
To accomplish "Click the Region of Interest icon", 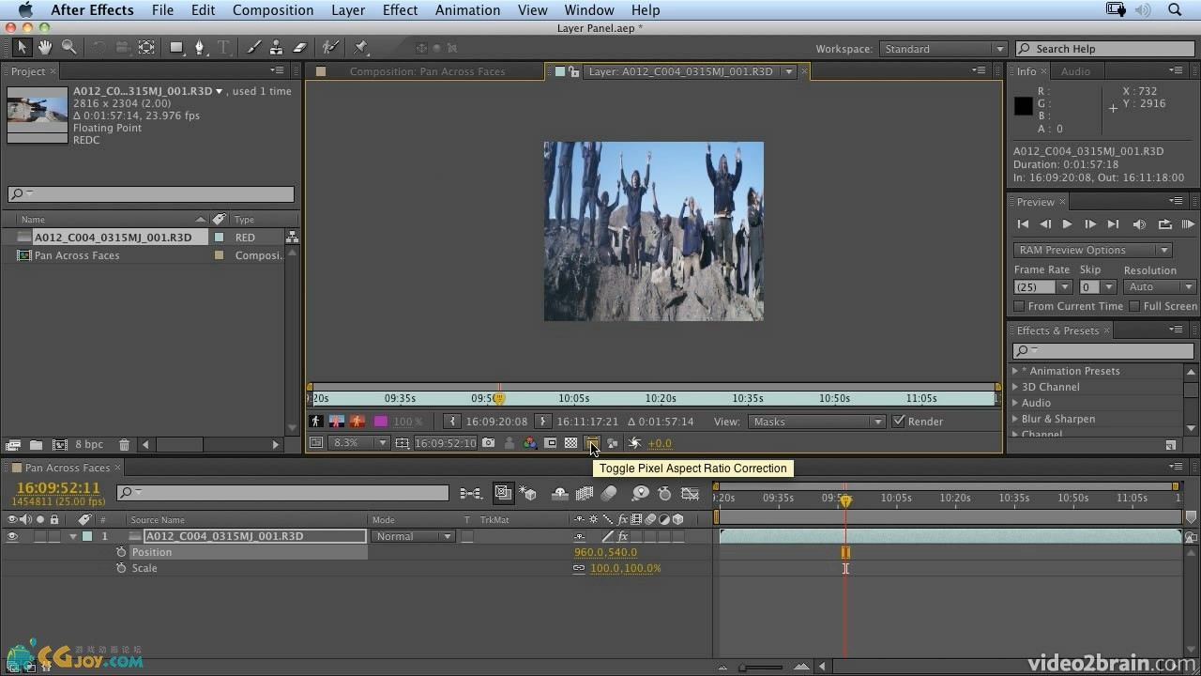I will (x=551, y=443).
